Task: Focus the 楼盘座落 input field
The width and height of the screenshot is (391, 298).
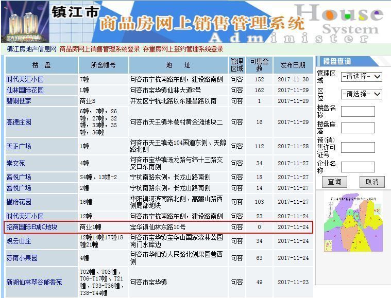Action: pos(358,128)
